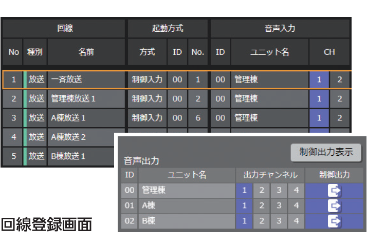Click the 方式 column header
Viewport: 367px width, 248px height.
[147, 52]
